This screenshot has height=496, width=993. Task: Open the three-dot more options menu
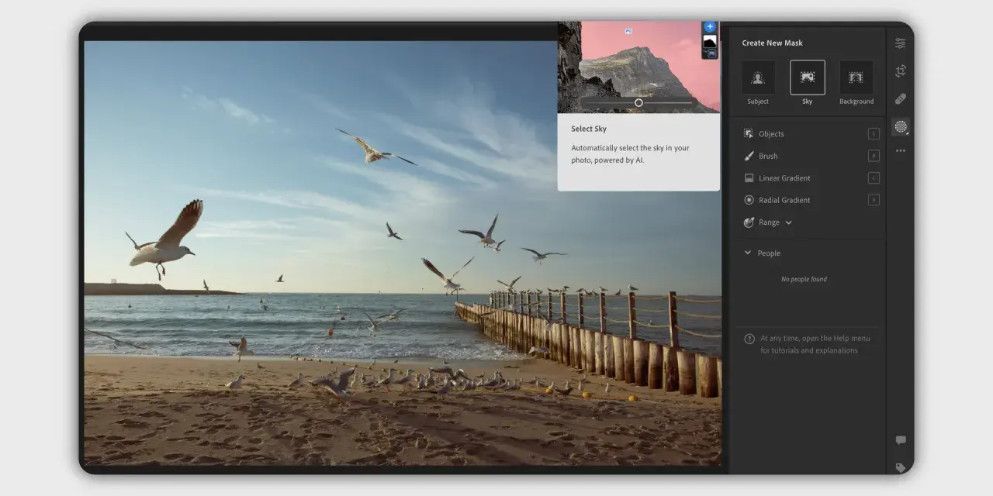(900, 150)
